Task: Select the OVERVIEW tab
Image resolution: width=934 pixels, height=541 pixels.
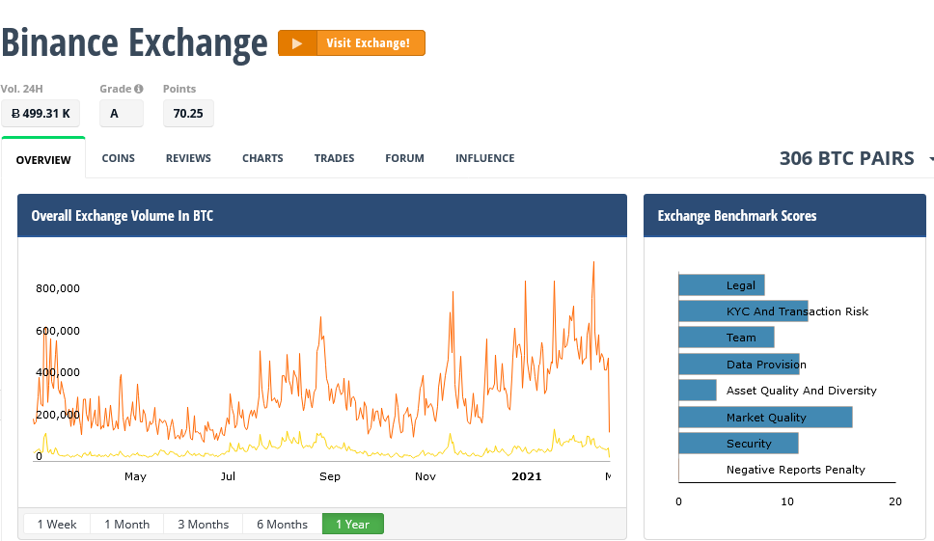Action: click(x=43, y=159)
